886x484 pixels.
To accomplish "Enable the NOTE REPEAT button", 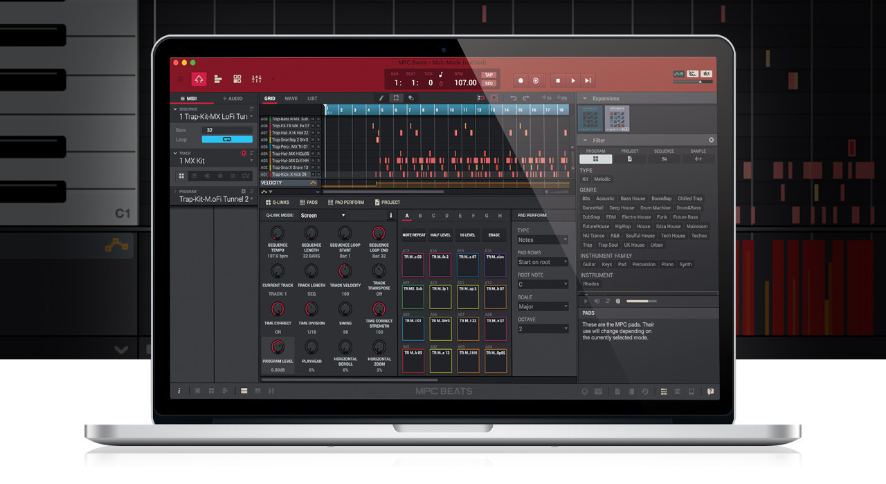I will (414, 235).
